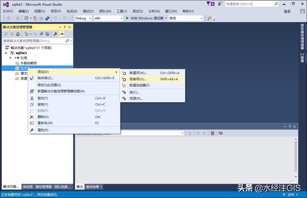Pin the Output panel auto-hide icon
Viewport: 307px width, 198px height.
pos(290,126)
